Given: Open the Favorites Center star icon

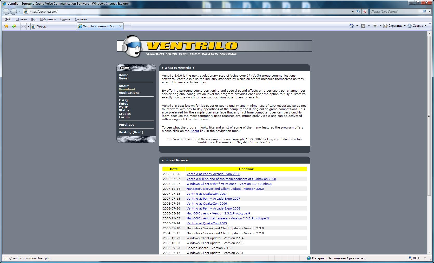Looking at the screenshot, I should tap(6, 26).
